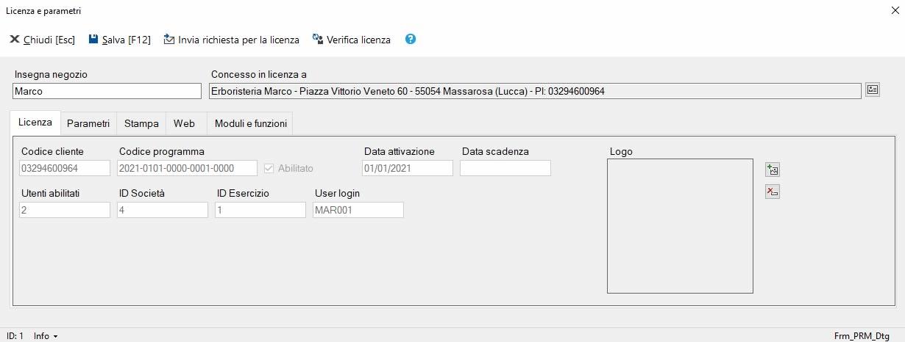Image resolution: width=905 pixels, height=342 pixels.
Task: Click the envelope icon for license request
Action: click(169, 40)
